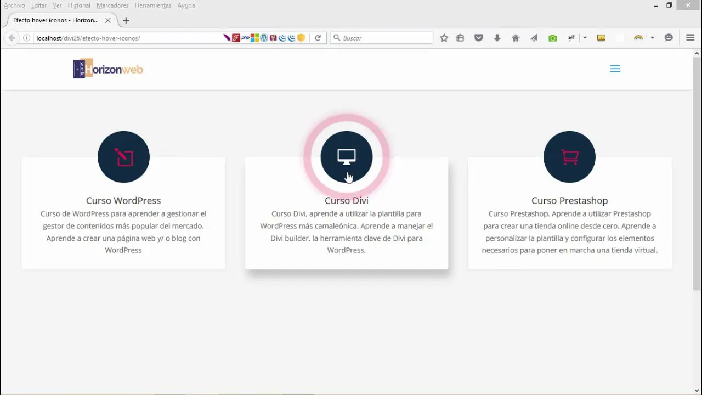Click the Curso Divi description paragraph
This screenshot has width=702, height=395.
pos(347,232)
